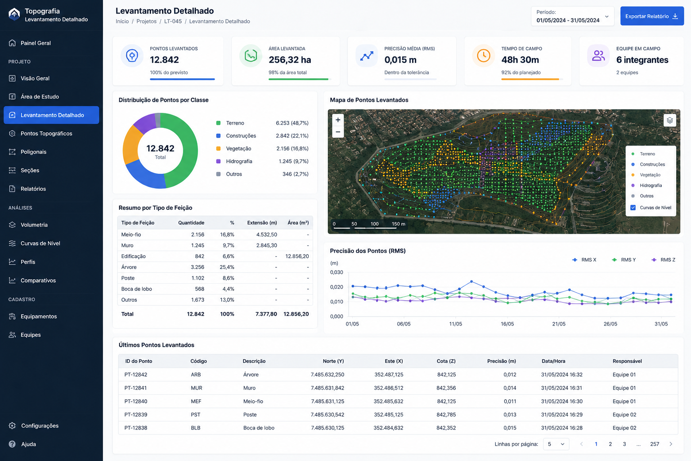Open Pontos Topográficos in the sidebar
Image resolution: width=691 pixels, height=461 pixels.
coord(51,134)
